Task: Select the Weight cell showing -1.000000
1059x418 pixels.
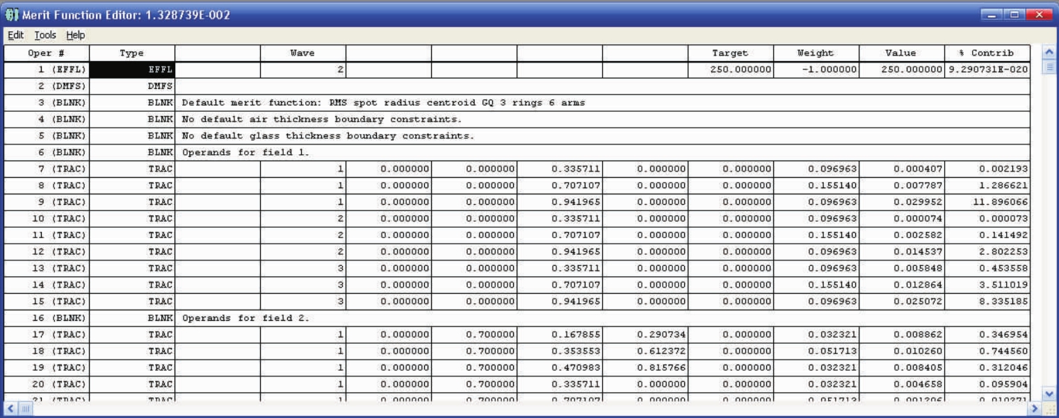Action: click(x=816, y=69)
